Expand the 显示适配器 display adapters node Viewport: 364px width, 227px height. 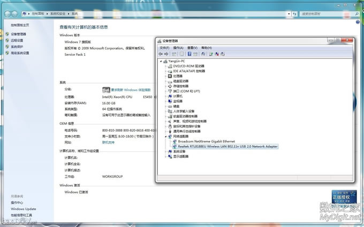(166, 156)
